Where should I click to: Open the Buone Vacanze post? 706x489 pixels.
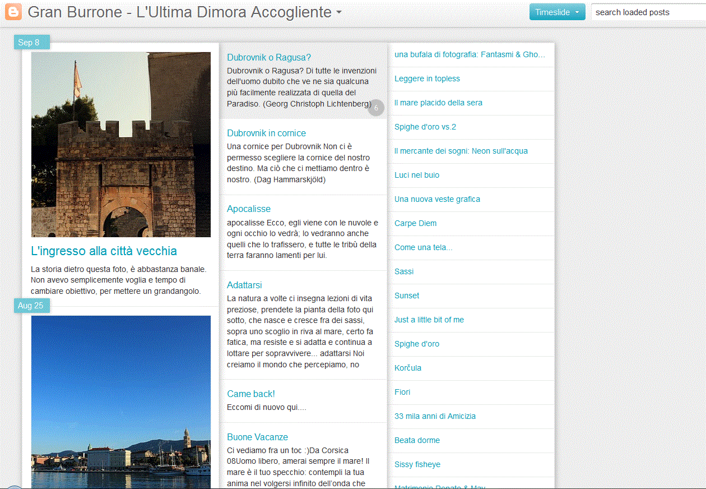257,437
